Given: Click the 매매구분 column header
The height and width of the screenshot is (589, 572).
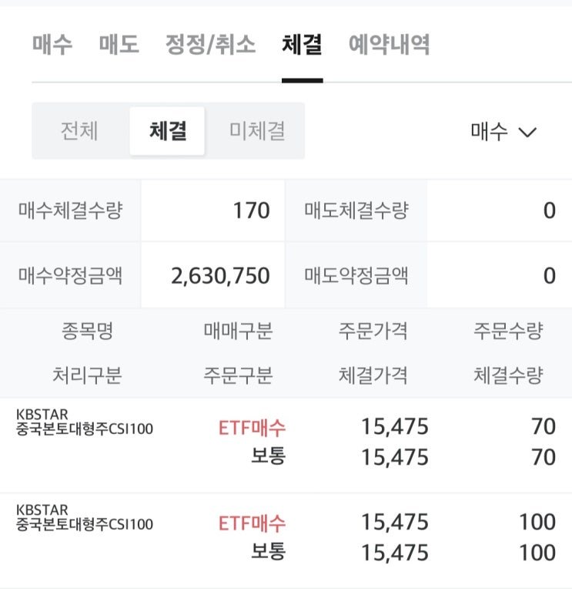Looking at the screenshot, I should pos(237,332).
